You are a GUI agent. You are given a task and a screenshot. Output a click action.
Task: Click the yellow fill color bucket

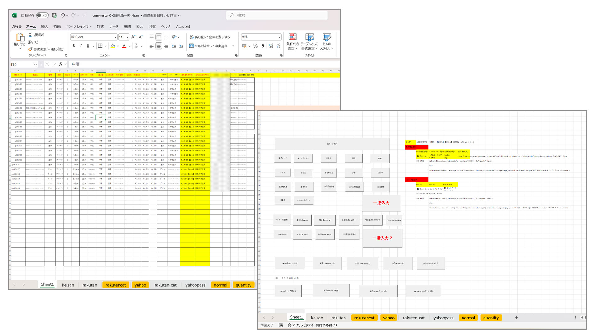pyautogui.click(x=113, y=46)
